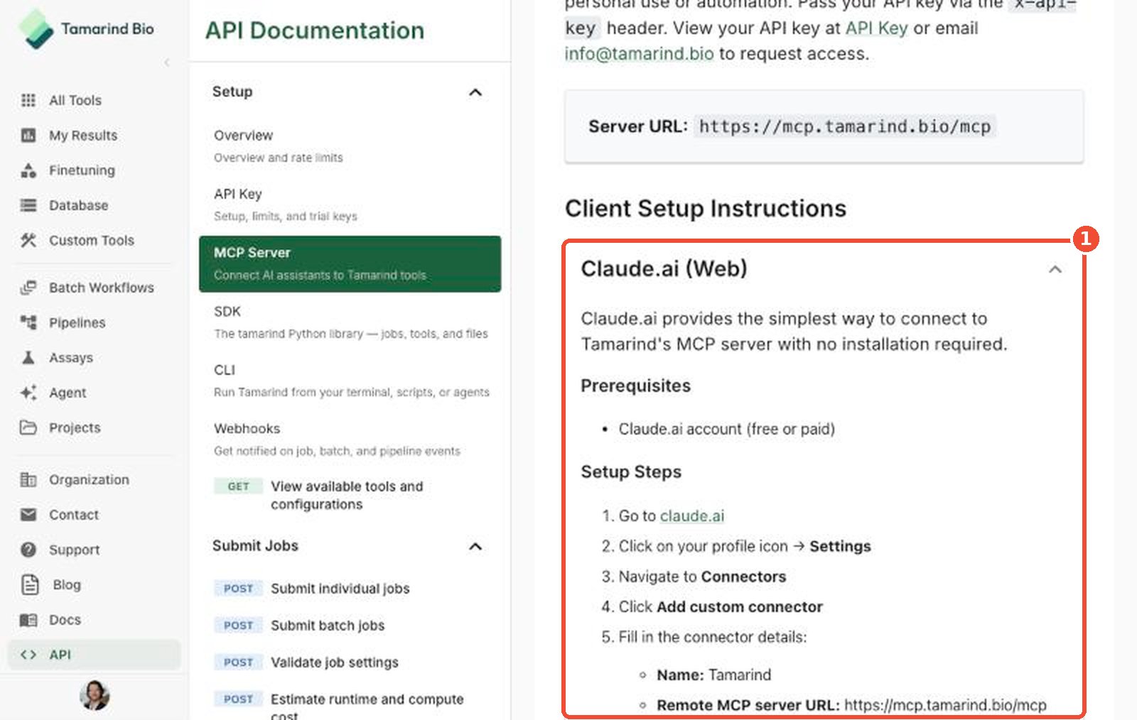Click the Client Setup Instructions heading
This screenshot has height=720, width=1137.
point(706,208)
